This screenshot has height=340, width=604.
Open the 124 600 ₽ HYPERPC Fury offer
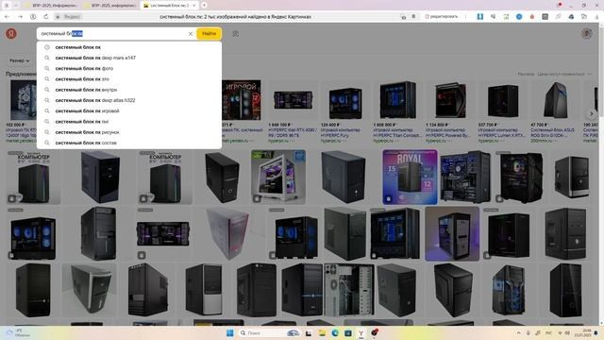point(344,111)
